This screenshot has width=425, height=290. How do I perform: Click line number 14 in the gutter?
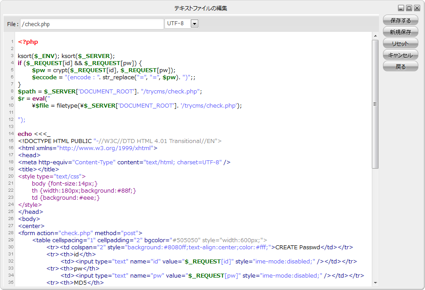11,134
